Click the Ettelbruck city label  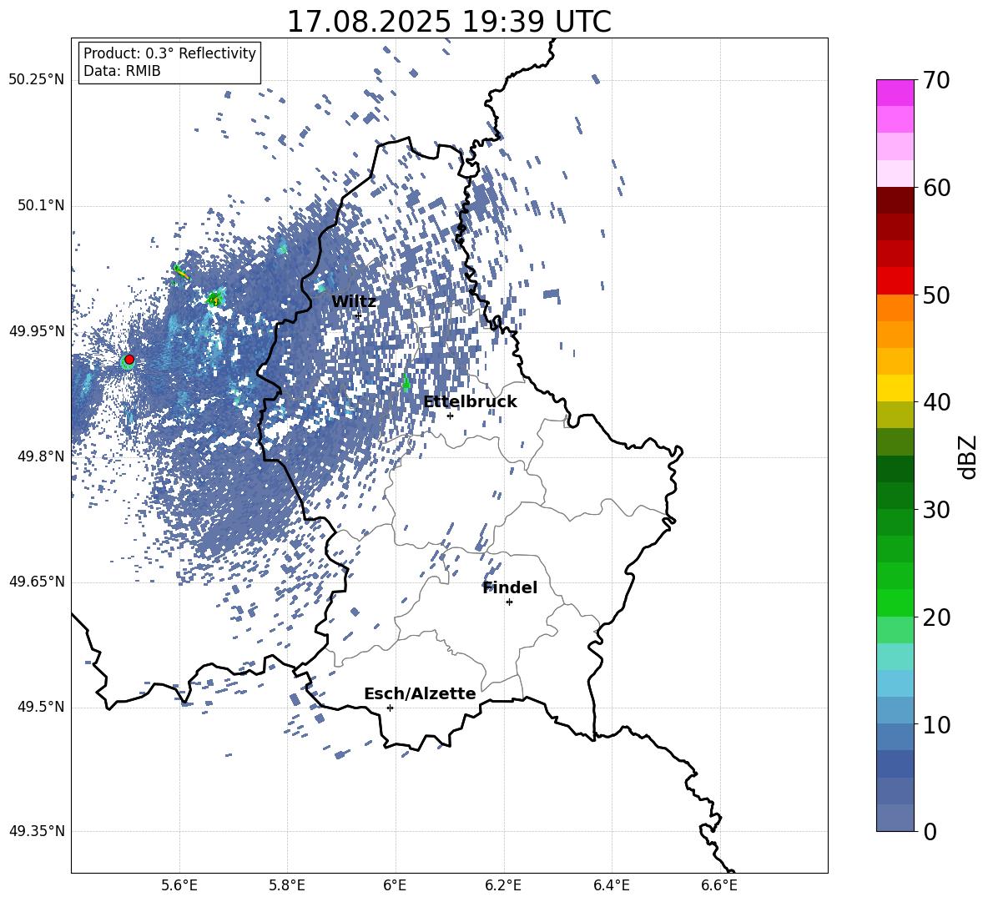(470, 402)
